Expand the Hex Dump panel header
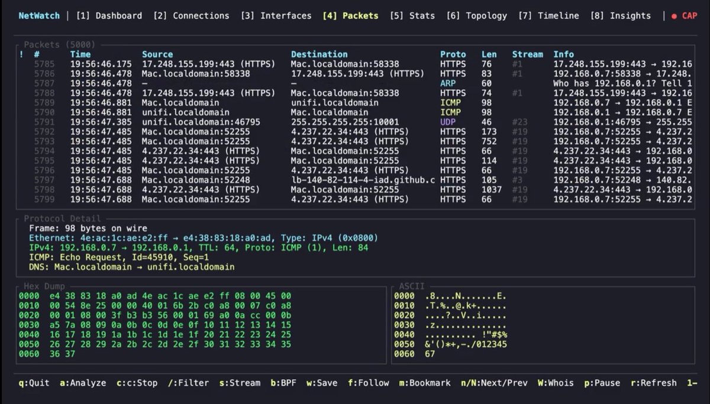This screenshot has width=710, height=404. (44, 285)
